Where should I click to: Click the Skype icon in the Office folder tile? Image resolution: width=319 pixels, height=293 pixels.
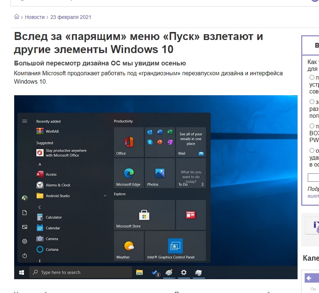point(150,142)
